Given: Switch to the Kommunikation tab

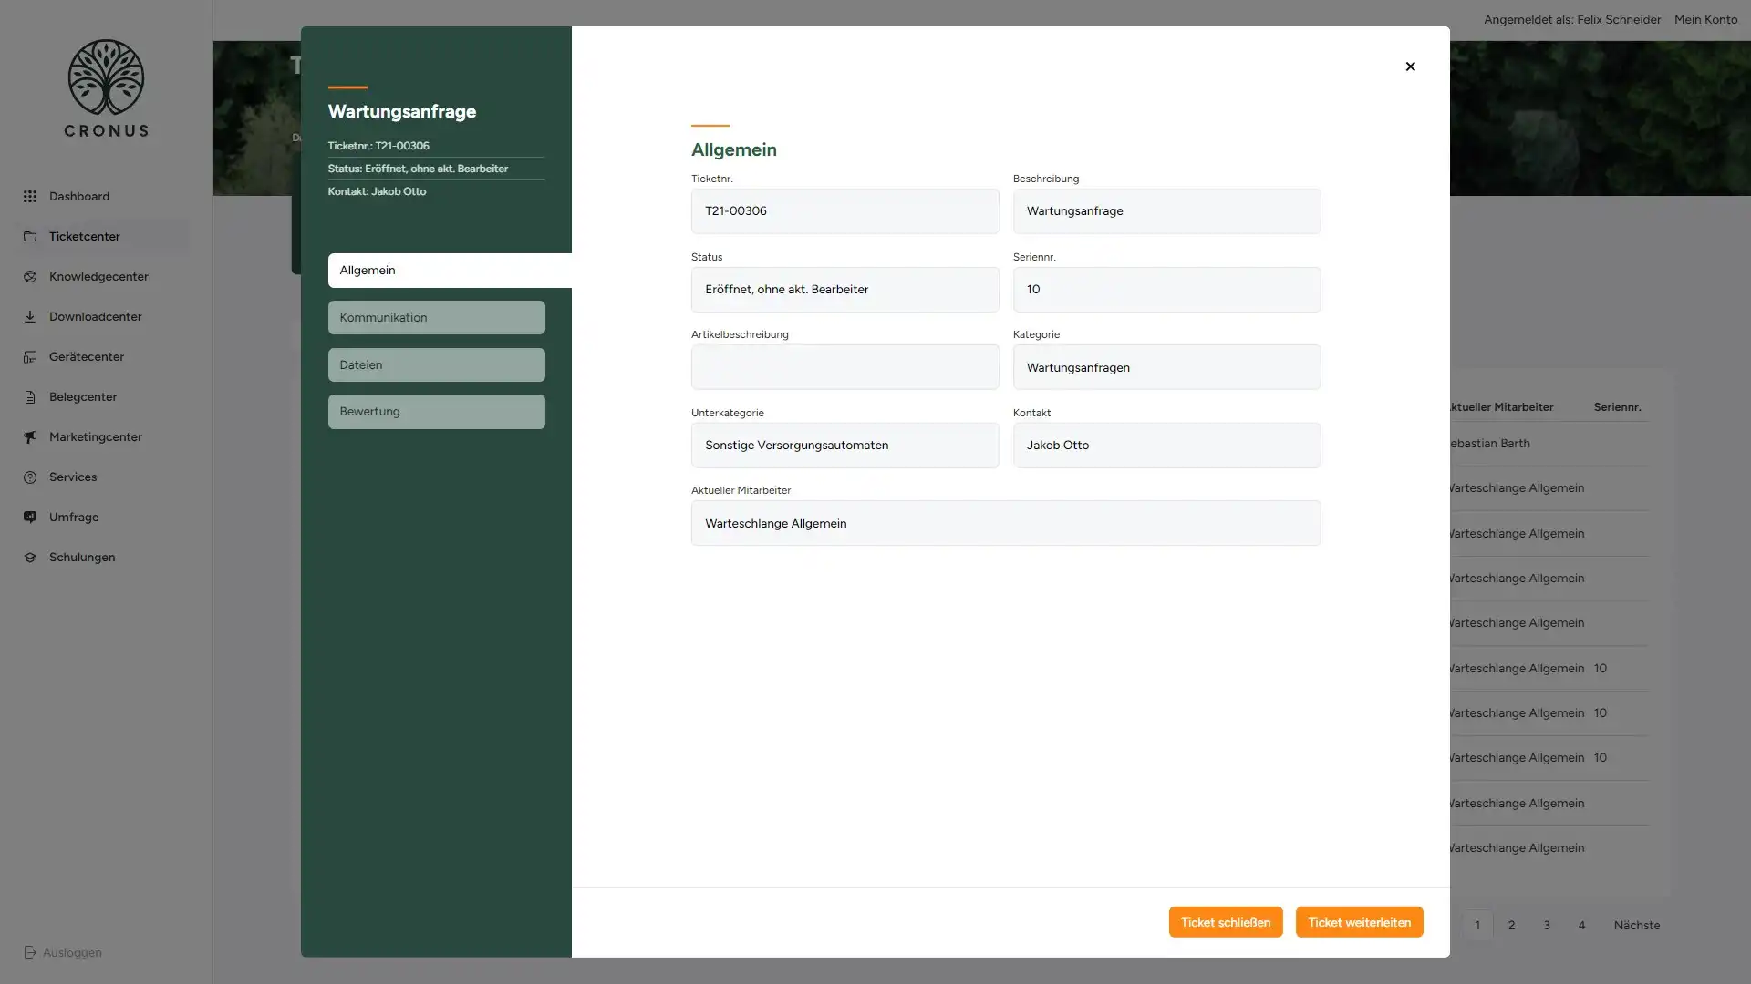Looking at the screenshot, I should pyautogui.click(x=436, y=318).
